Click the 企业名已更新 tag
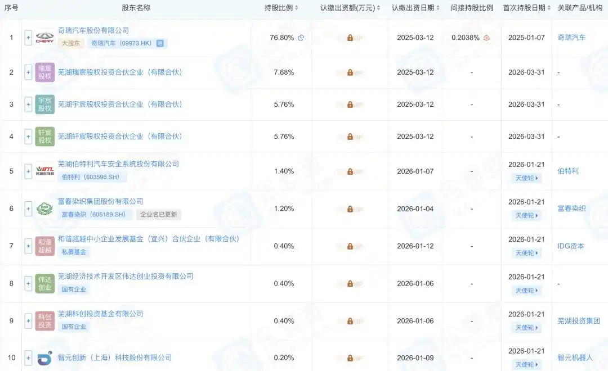Image resolution: width=608 pixels, height=371 pixels. (x=159, y=215)
